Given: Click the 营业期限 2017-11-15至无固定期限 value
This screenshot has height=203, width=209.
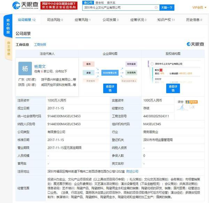Looking at the screenshot, I should click(x=64, y=148).
